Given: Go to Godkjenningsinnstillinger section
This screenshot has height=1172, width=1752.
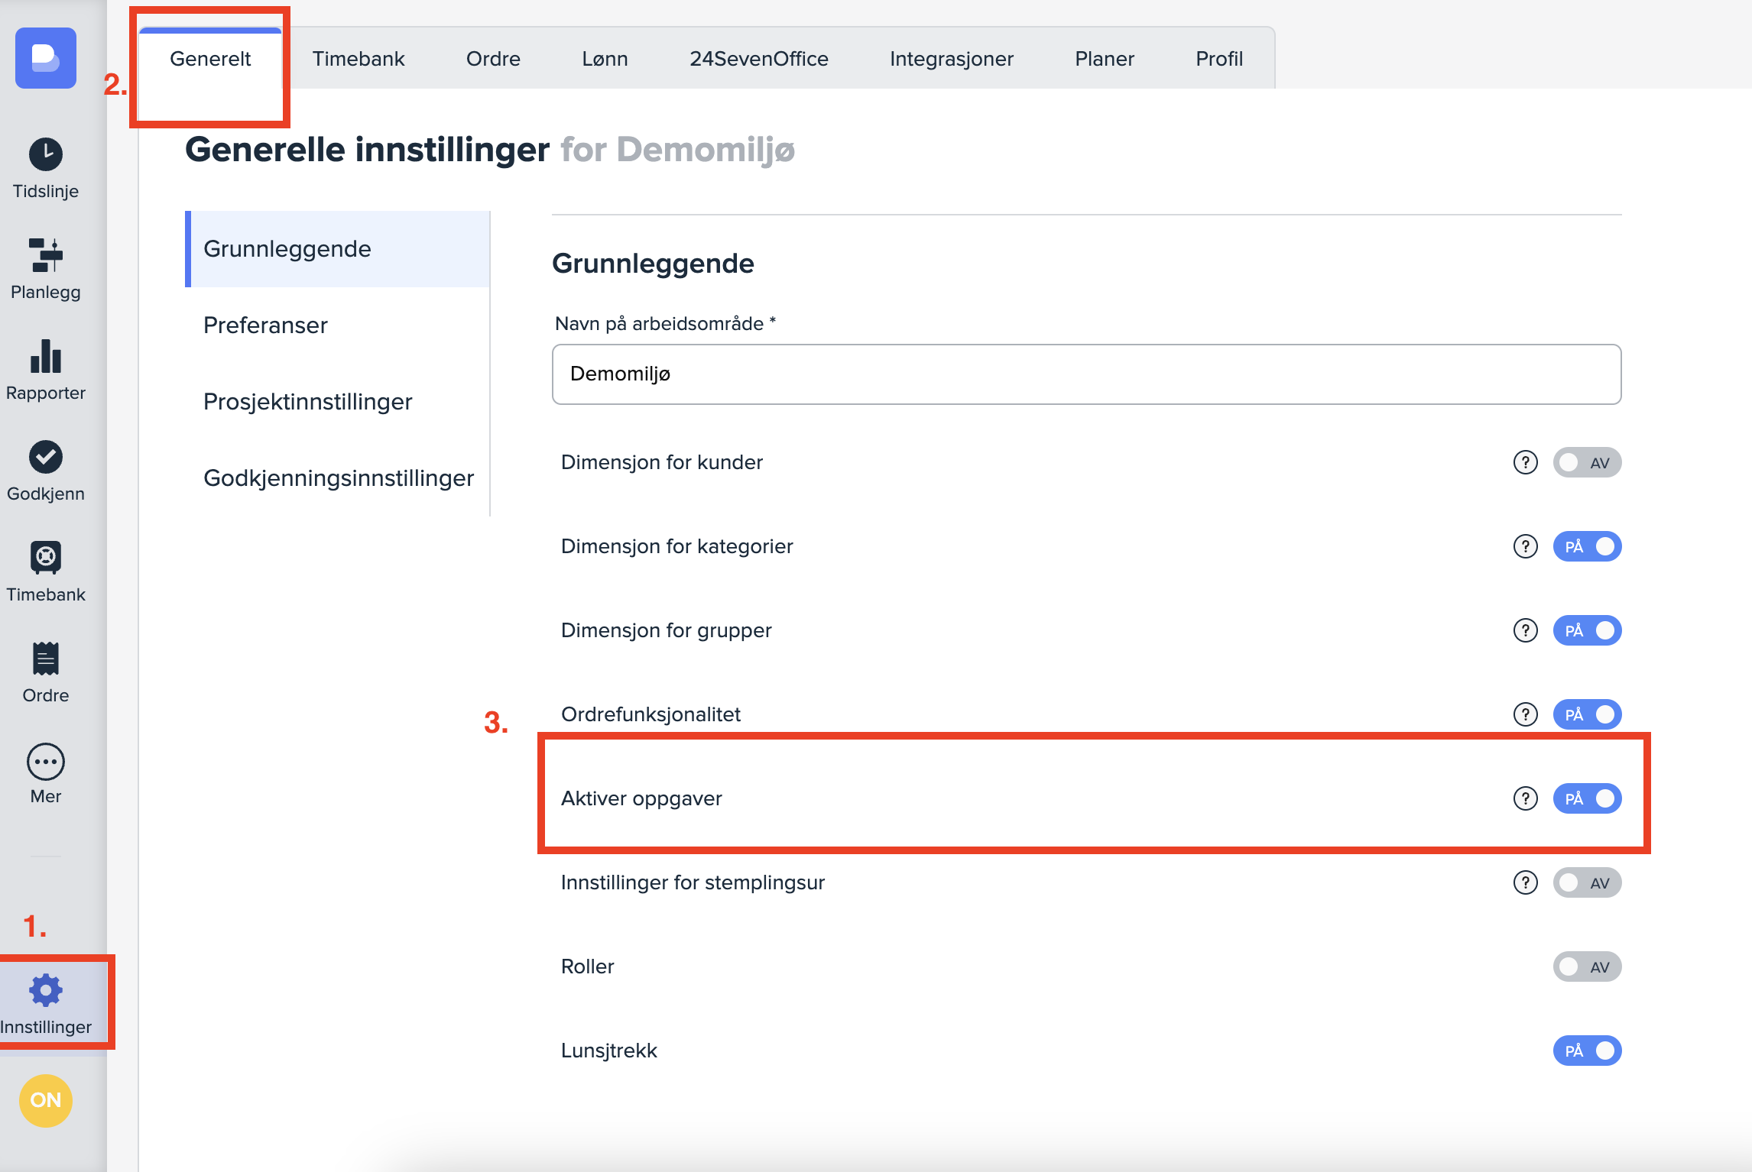Looking at the screenshot, I should [338, 478].
